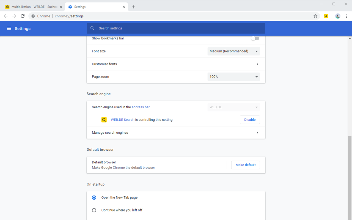Maximize the Chrome window
The height and width of the screenshot is (220, 352).
coord(334,4)
